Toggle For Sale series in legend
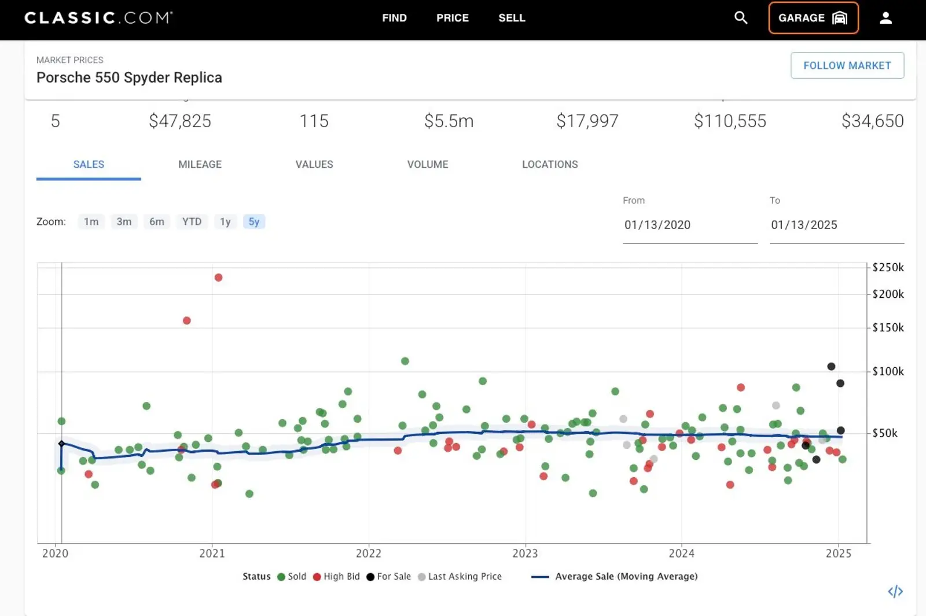This screenshot has height=616, width=926. tap(388, 576)
